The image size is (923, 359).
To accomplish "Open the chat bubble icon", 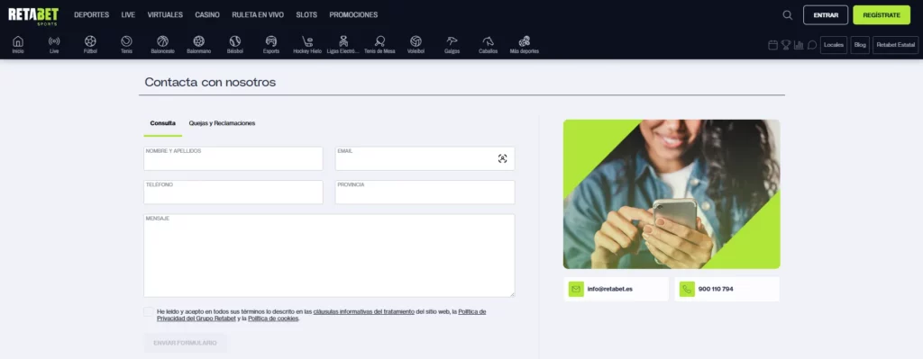I will [812, 45].
